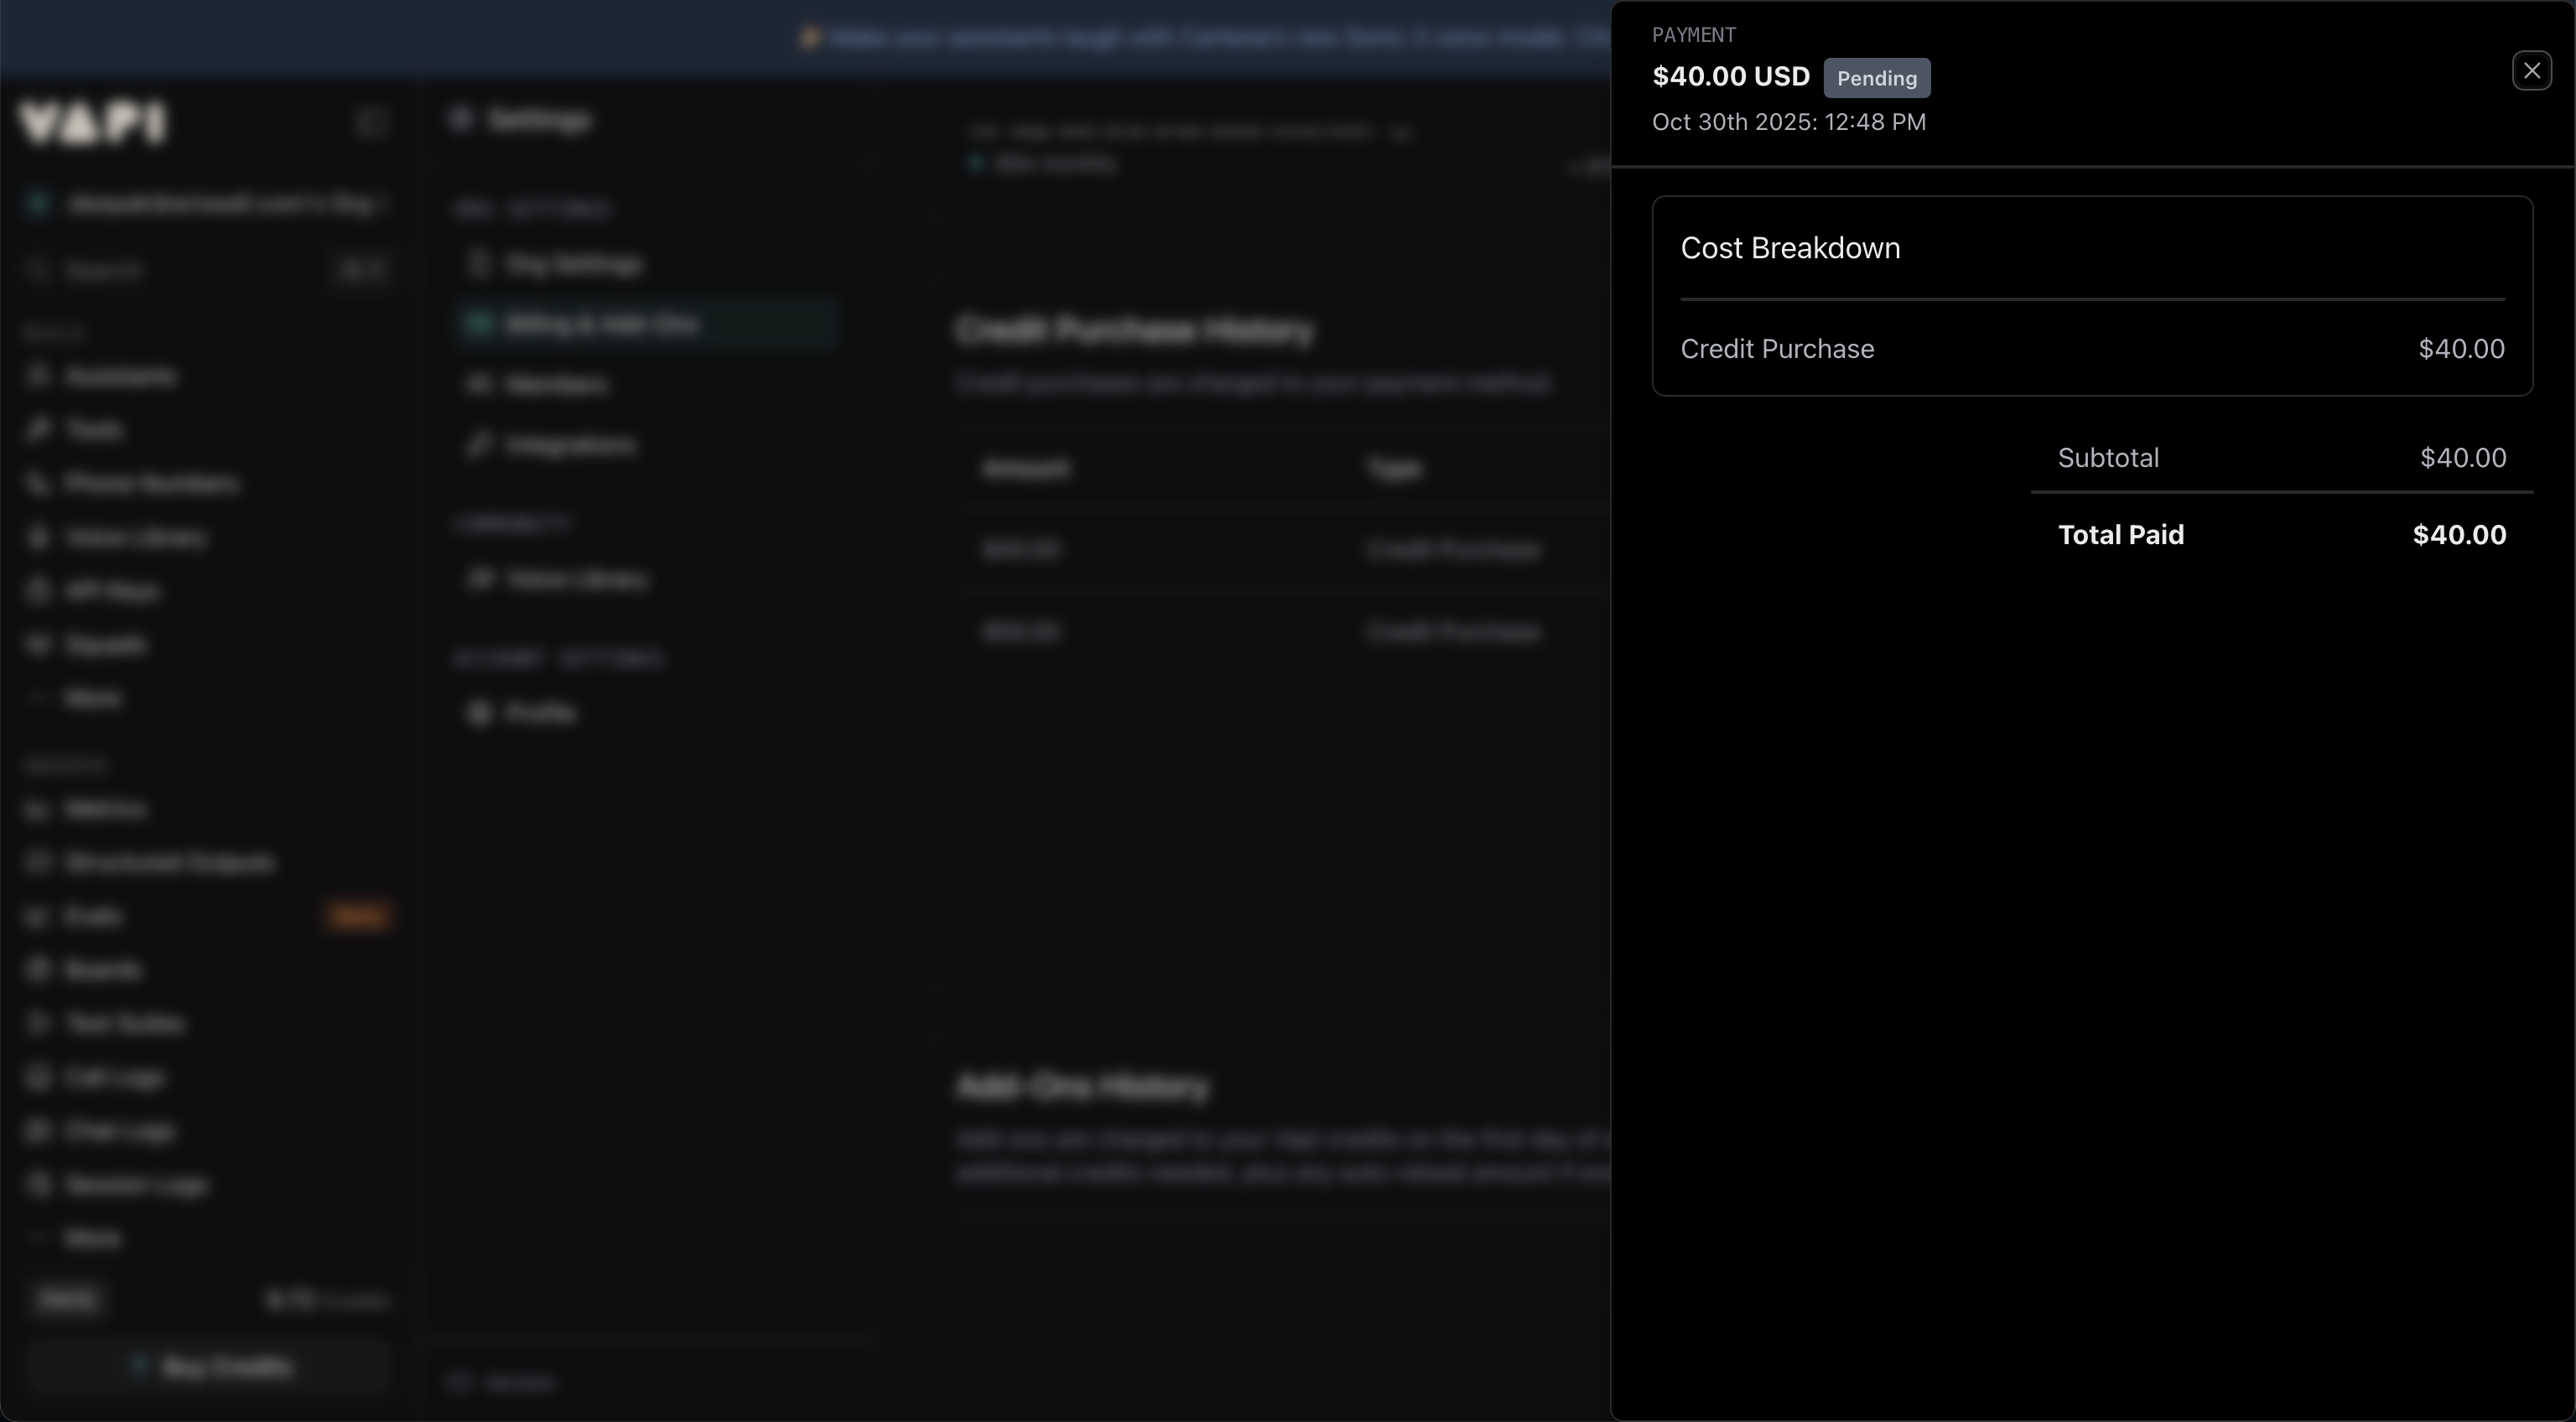
Task: Go to Org Settings
Action: coord(573,265)
